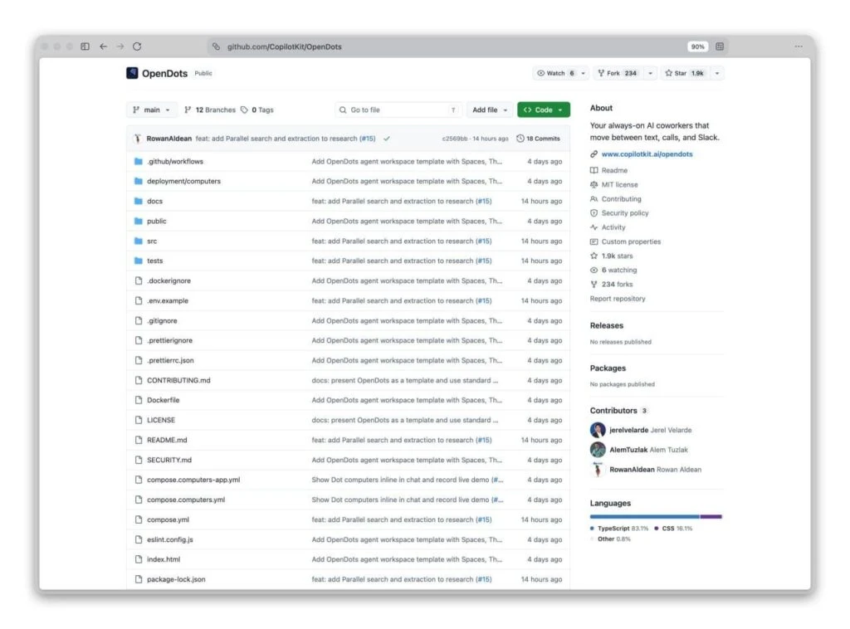The height and width of the screenshot is (629, 850).
Task: Go back using the browser back arrow
Action: click(x=103, y=46)
